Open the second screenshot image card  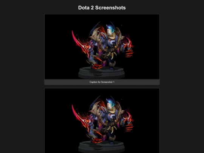(102, 121)
